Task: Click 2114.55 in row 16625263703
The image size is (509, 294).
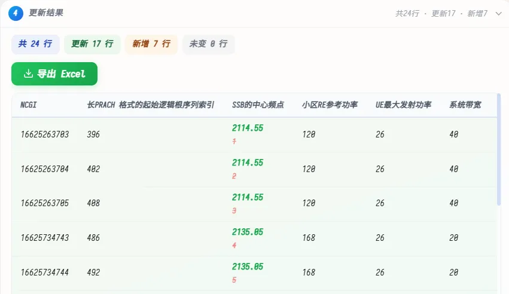Action: click(248, 128)
